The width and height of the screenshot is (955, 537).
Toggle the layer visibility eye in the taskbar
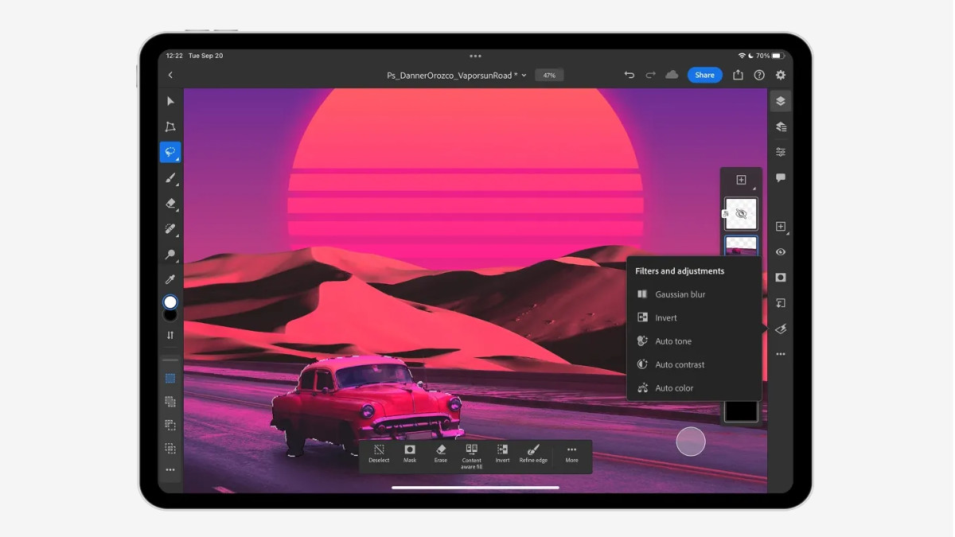[x=781, y=251]
